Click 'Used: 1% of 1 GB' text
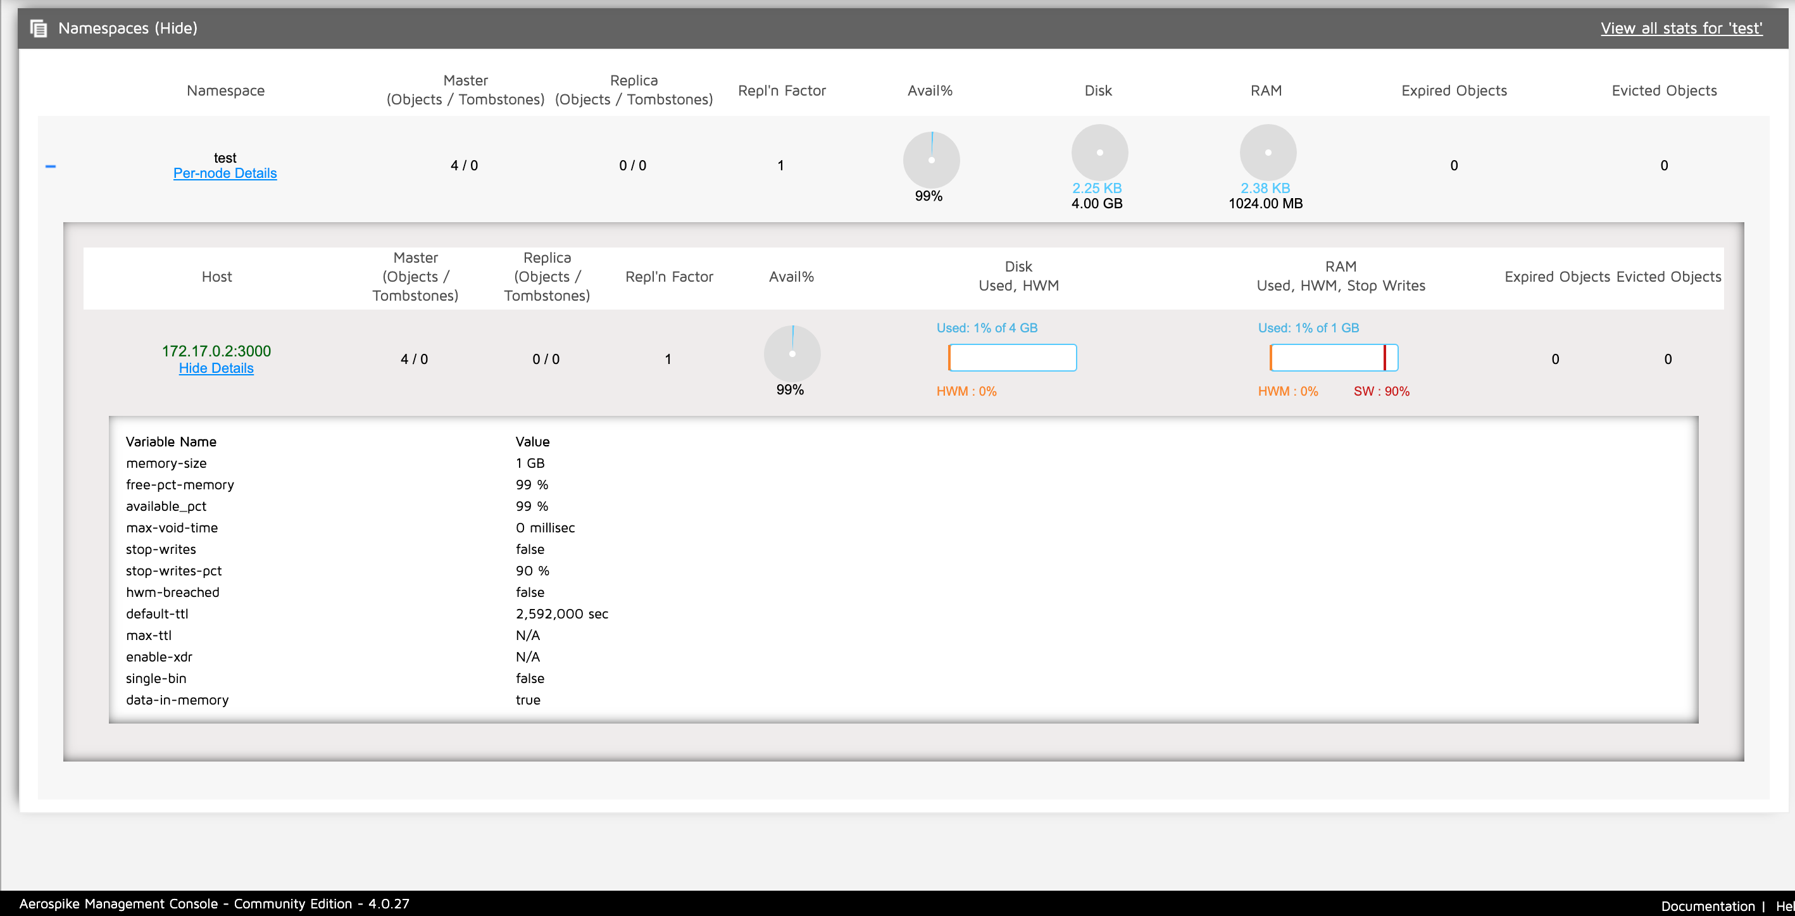 click(1308, 328)
